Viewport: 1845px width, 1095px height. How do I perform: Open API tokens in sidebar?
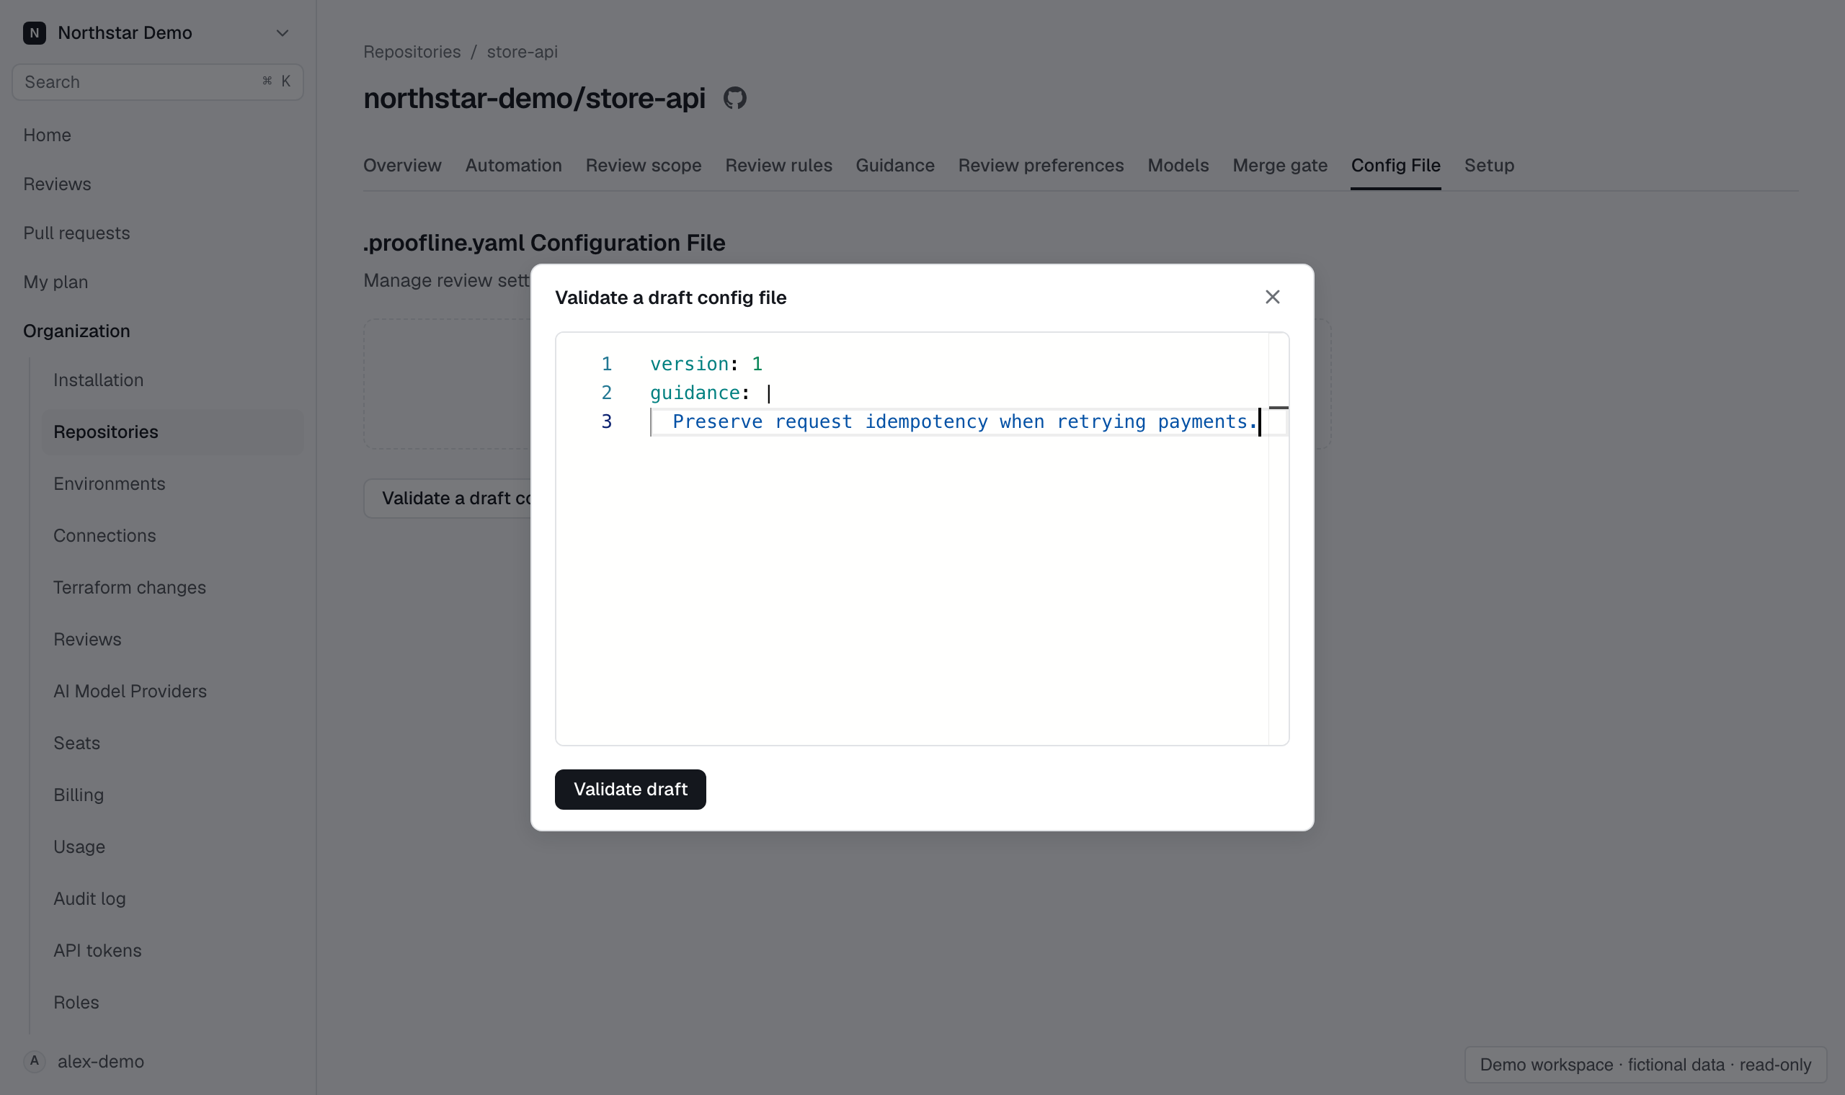pyautogui.click(x=97, y=950)
